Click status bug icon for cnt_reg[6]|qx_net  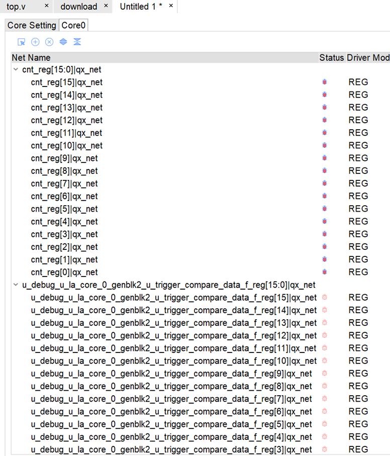325,196
